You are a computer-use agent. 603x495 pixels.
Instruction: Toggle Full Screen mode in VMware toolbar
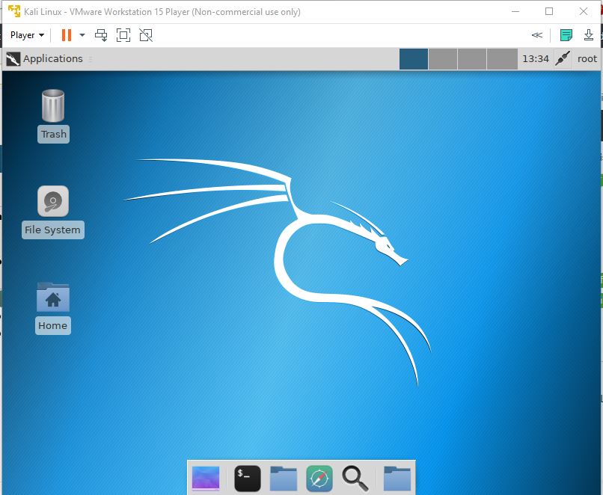[x=123, y=34]
